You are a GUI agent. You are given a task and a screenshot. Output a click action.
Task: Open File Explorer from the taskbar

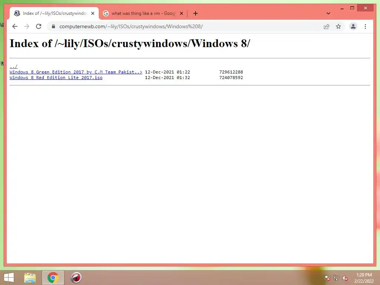pos(30,278)
